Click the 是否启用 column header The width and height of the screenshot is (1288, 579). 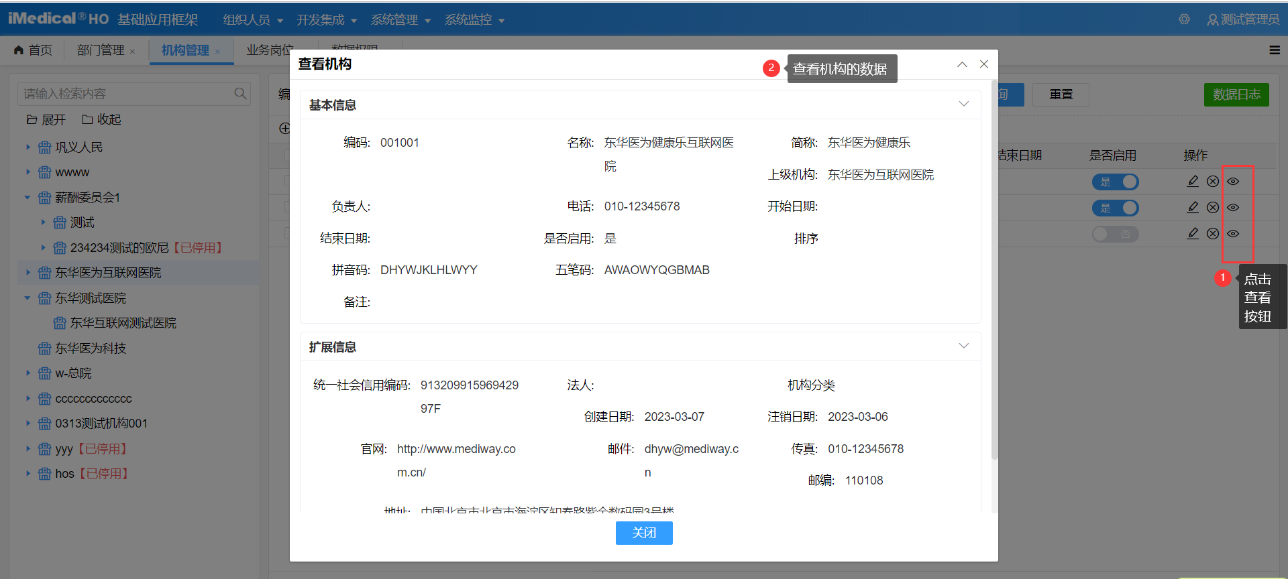(x=1112, y=155)
